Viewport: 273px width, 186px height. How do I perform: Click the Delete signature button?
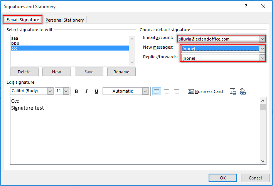24,72
